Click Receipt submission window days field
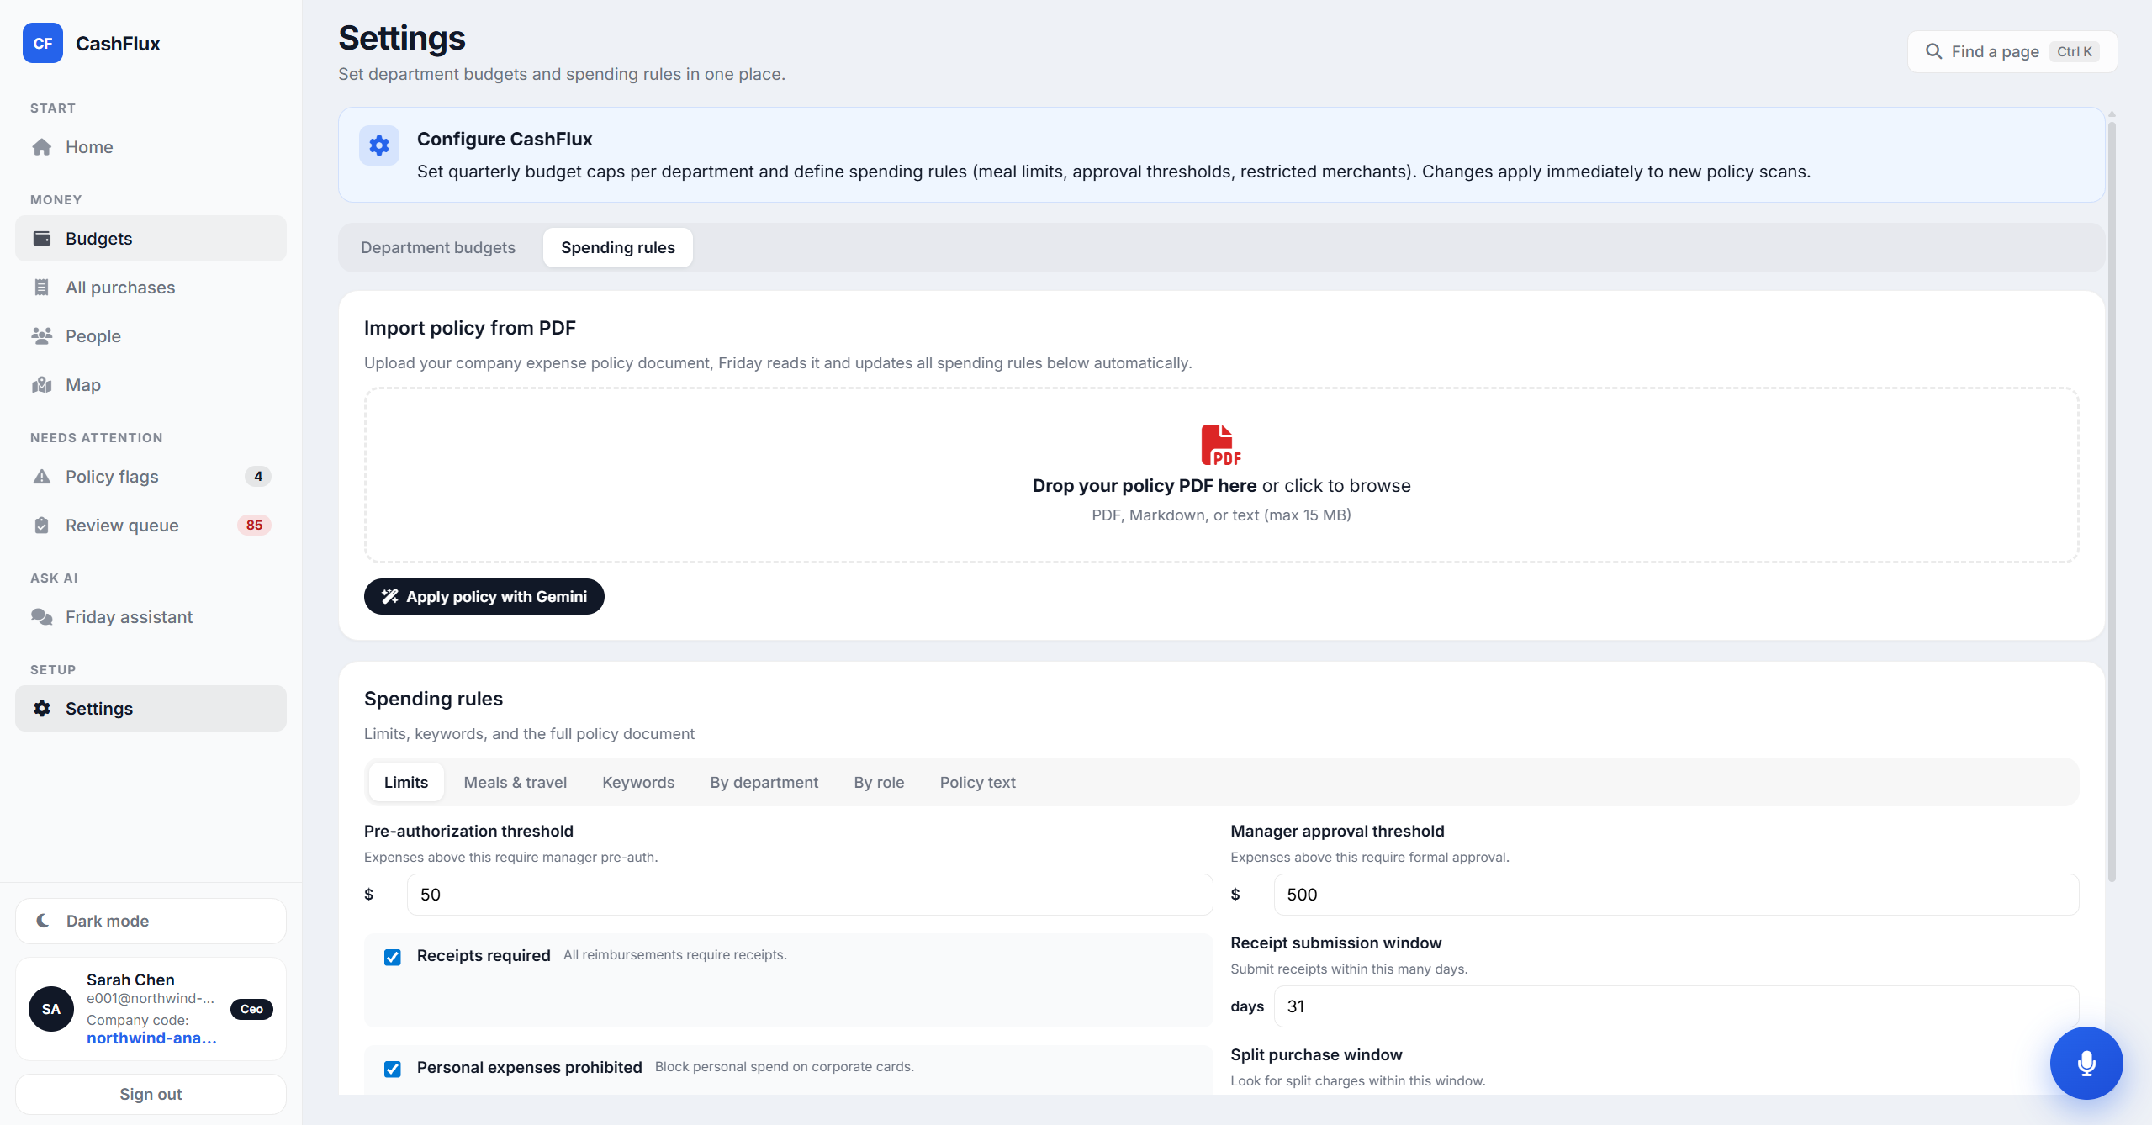The height and width of the screenshot is (1125, 2152). coord(1676,1006)
